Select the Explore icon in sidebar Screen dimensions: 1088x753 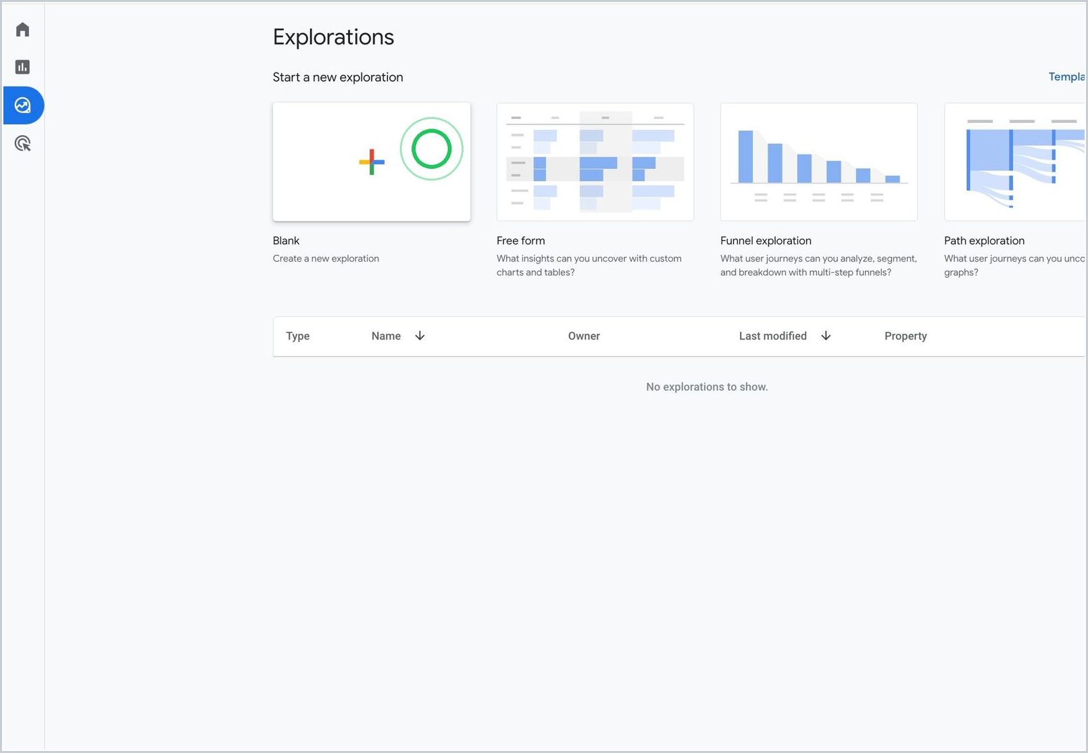pyautogui.click(x=23, y=105)
